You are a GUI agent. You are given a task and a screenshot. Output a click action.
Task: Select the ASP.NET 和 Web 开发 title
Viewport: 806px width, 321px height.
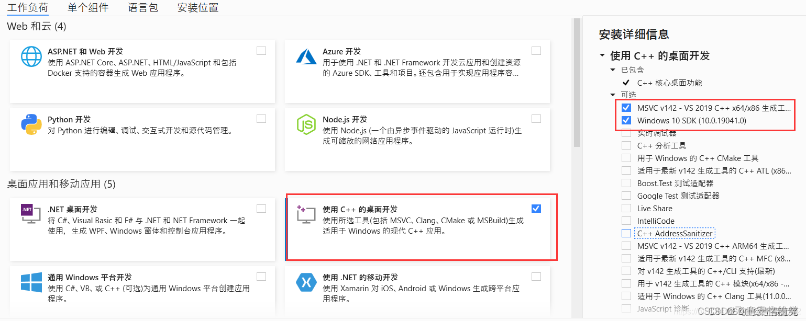(85, 51)
